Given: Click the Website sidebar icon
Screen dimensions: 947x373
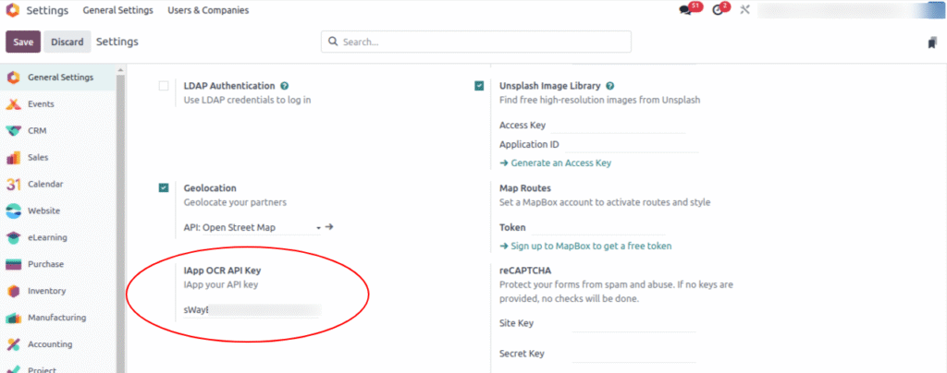Looking at the screenshot, I should pos(13,211).
